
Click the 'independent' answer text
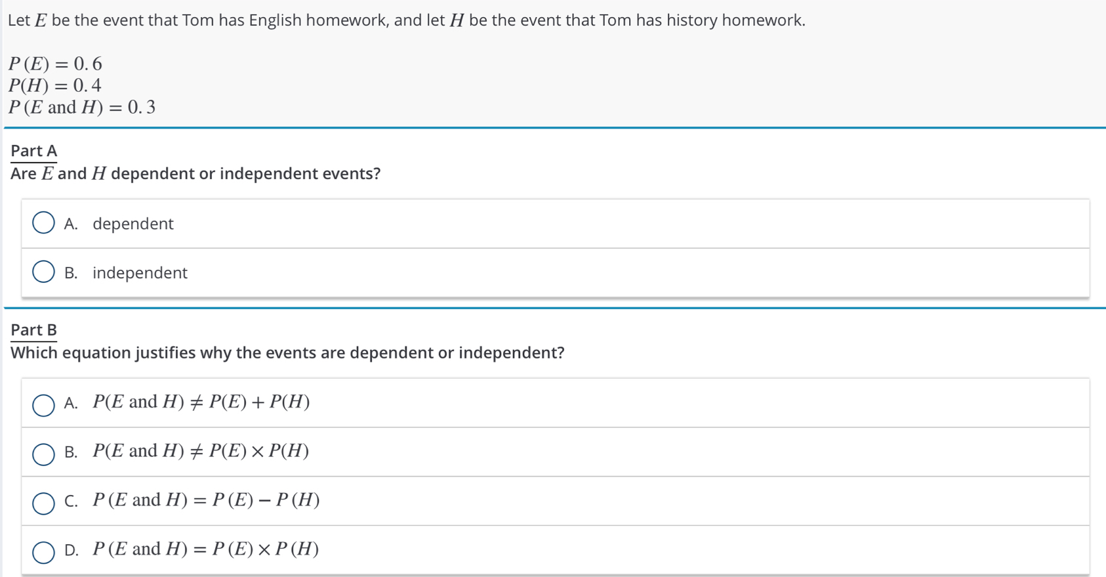[140, 273]
